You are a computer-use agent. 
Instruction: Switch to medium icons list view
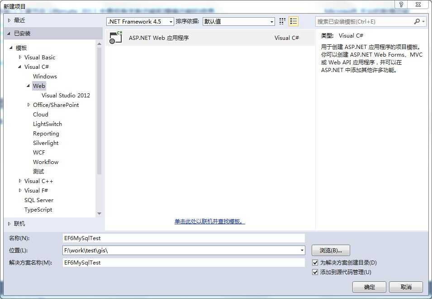point(294,21)
